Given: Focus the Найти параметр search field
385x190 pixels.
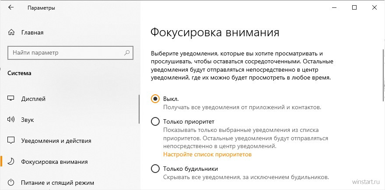Looking at the screenshot, I should point(70,53).
